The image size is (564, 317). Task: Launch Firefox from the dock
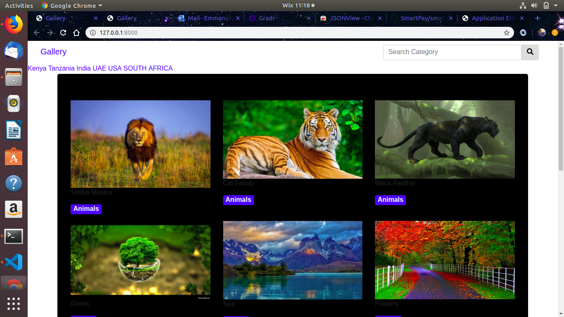pyautogui.click(x=14, y=24)
